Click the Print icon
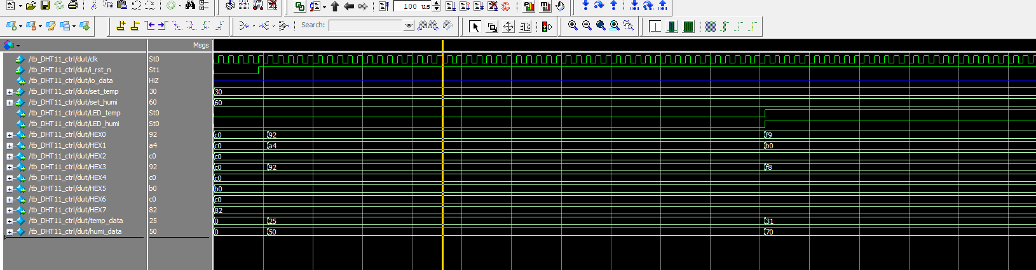The width and height of the screenshot is (1036, 270). 73,6
